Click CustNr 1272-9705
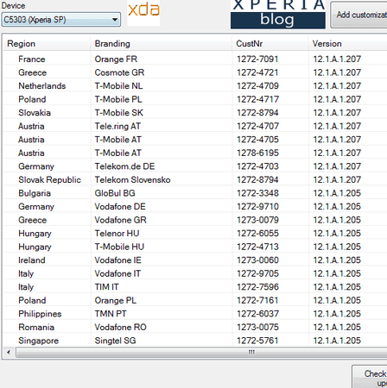Viewport: 387px width, 388px height. coord(257,273)
